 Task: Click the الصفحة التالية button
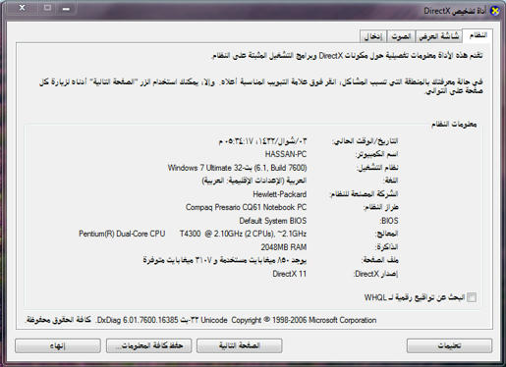[239, 345]
